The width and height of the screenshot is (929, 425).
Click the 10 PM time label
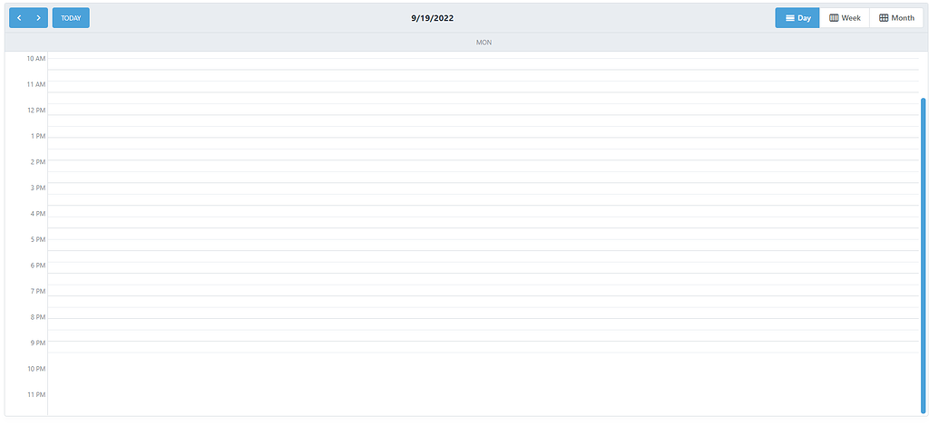pyautogui.click(x=36, y=369)
